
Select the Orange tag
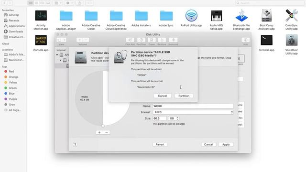pyautogui.click(x=13, y=77)
